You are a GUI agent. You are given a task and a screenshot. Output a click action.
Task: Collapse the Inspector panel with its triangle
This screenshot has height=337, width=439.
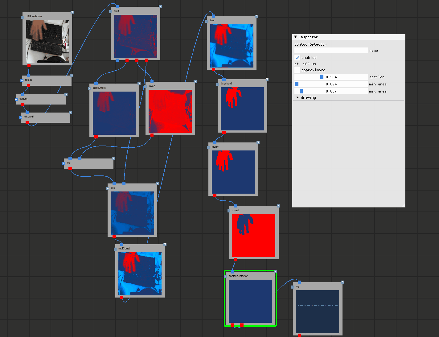coord(296,37)
